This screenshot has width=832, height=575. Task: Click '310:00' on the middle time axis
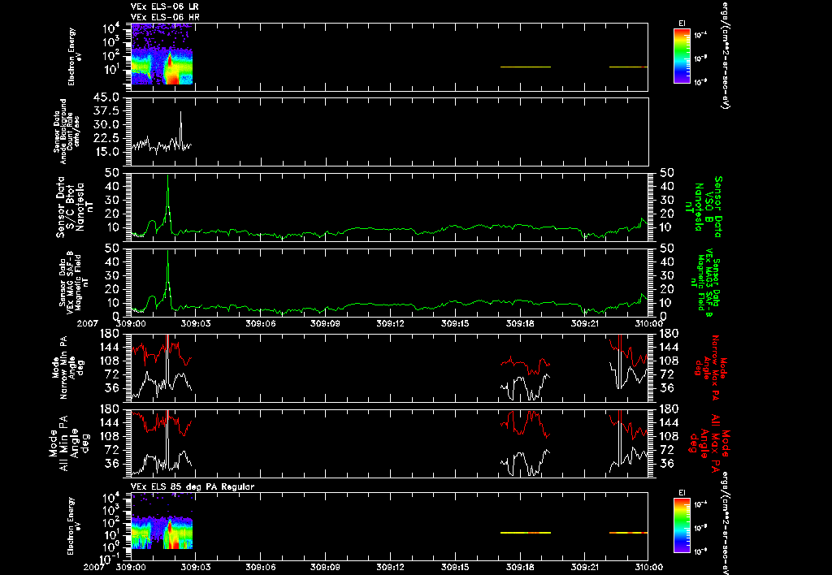[x=648, y=323]
